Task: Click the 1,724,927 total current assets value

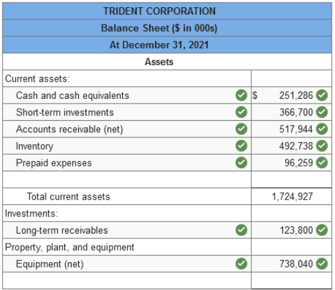Action: click(x=292, y=196)
